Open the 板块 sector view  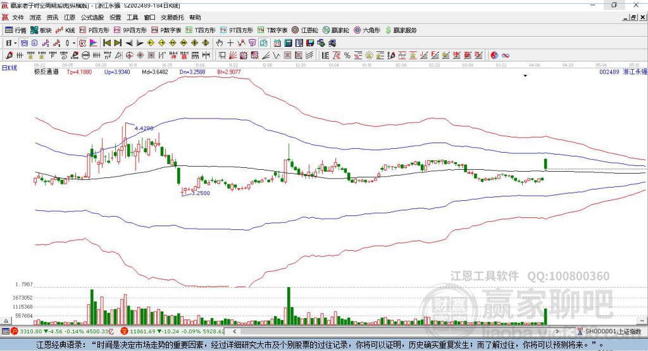(40, 30)
